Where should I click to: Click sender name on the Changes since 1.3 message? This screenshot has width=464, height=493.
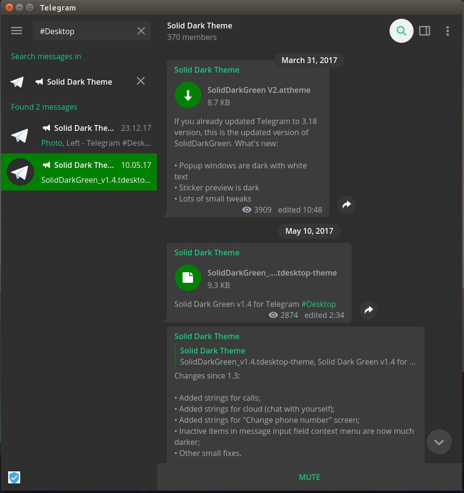click(x=207, y=336)
